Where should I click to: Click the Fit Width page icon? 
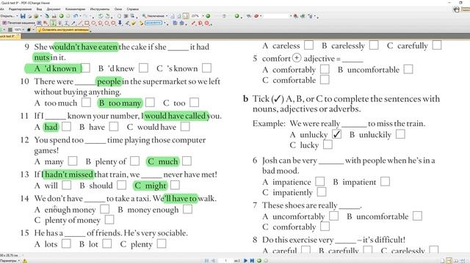click(x=186, y=16)
